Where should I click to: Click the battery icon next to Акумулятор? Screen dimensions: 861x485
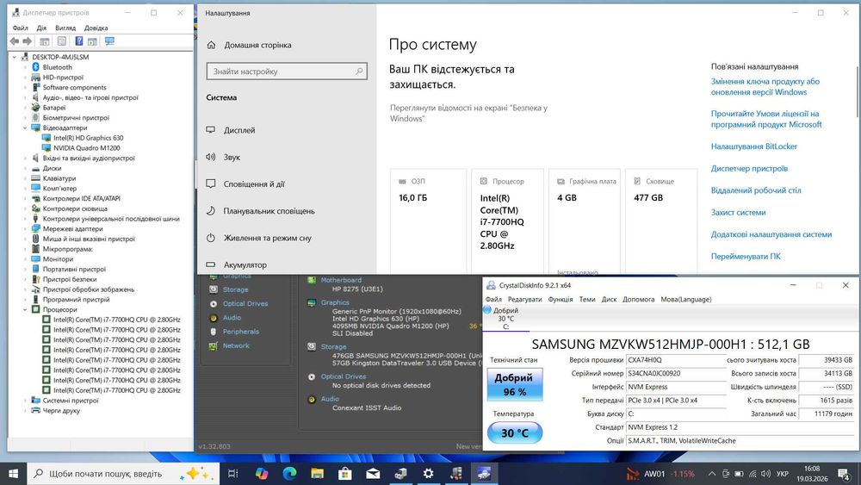click(x=211, y=264)
